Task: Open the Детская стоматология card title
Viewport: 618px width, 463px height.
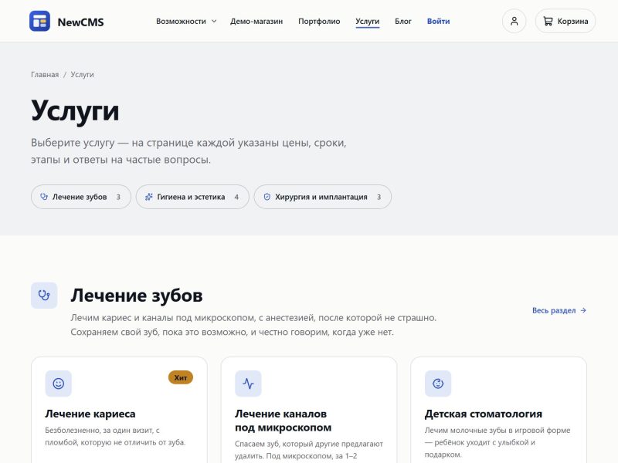Action: [484, 414]
